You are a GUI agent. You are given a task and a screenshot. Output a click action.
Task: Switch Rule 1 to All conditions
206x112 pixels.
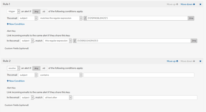tap(44, 11)
